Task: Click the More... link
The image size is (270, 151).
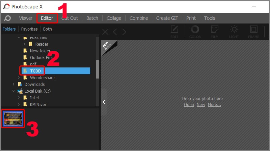Action: [214, 105]
